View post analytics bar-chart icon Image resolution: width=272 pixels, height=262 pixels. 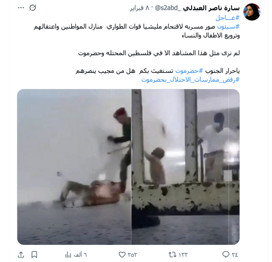[68, 255]
